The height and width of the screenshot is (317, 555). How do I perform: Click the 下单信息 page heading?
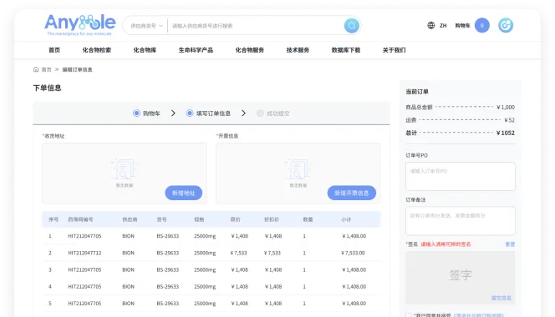pos(47,88)
